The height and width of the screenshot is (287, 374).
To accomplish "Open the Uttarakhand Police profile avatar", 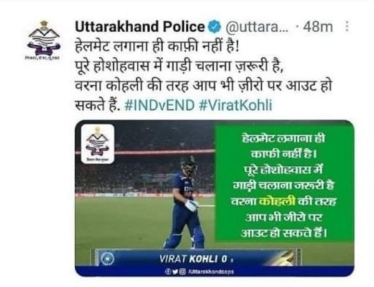I will 44,40.
